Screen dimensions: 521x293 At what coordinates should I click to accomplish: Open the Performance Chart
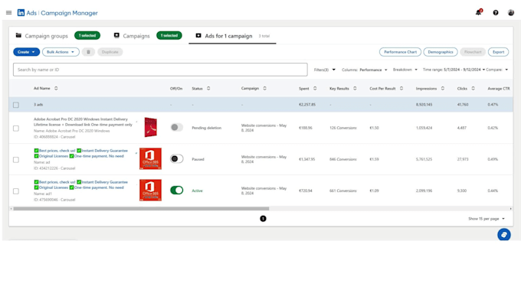coord(400,52)
